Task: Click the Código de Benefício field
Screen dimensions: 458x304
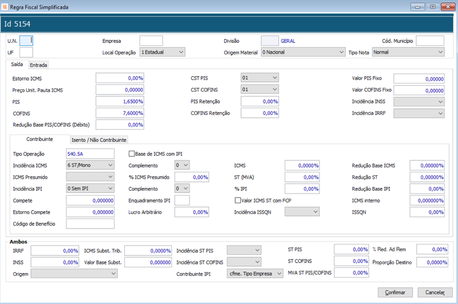Action: click(x=90, y=224)
